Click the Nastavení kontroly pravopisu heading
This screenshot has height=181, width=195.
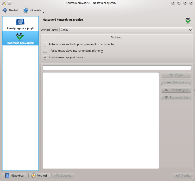(x=63, y=20)
